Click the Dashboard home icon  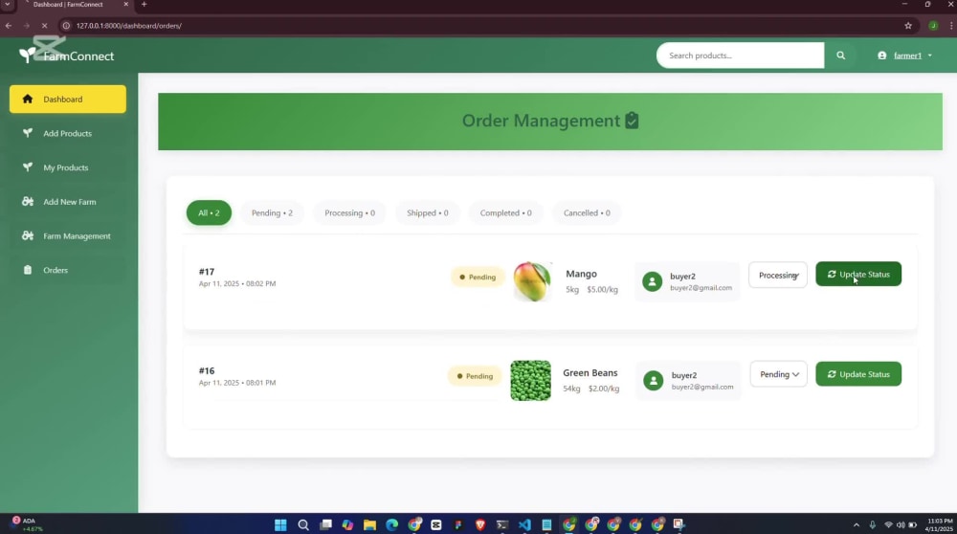click(28, 99)
